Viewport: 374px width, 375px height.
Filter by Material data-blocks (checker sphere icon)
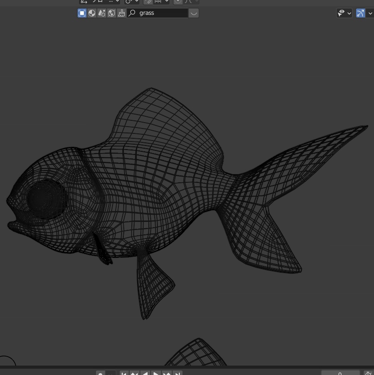(x=91, y=13)
